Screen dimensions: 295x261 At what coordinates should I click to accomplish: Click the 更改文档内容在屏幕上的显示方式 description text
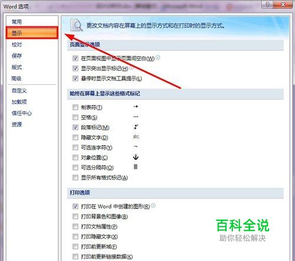[x=156, y=25]
